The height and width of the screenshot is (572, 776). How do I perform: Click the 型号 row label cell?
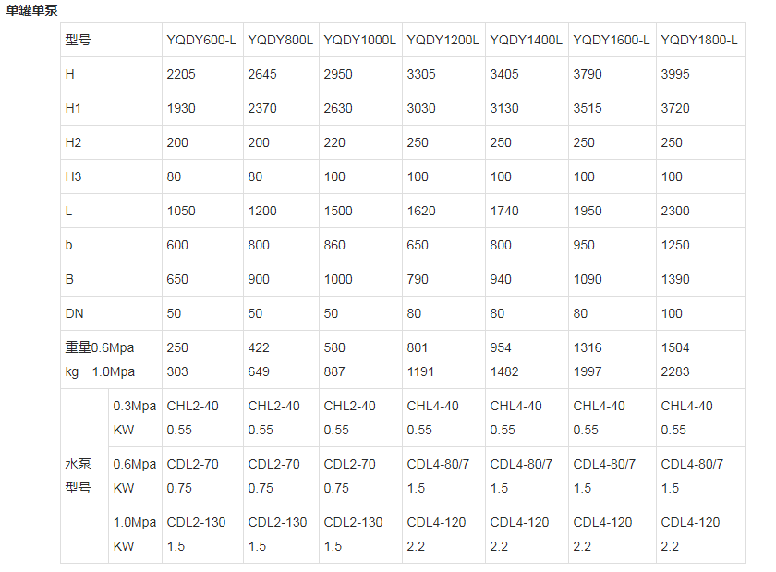click(x=112, y=40)
